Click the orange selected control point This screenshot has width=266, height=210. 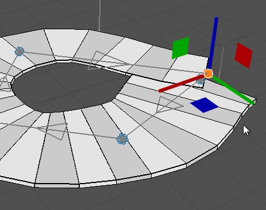[208, 73]
